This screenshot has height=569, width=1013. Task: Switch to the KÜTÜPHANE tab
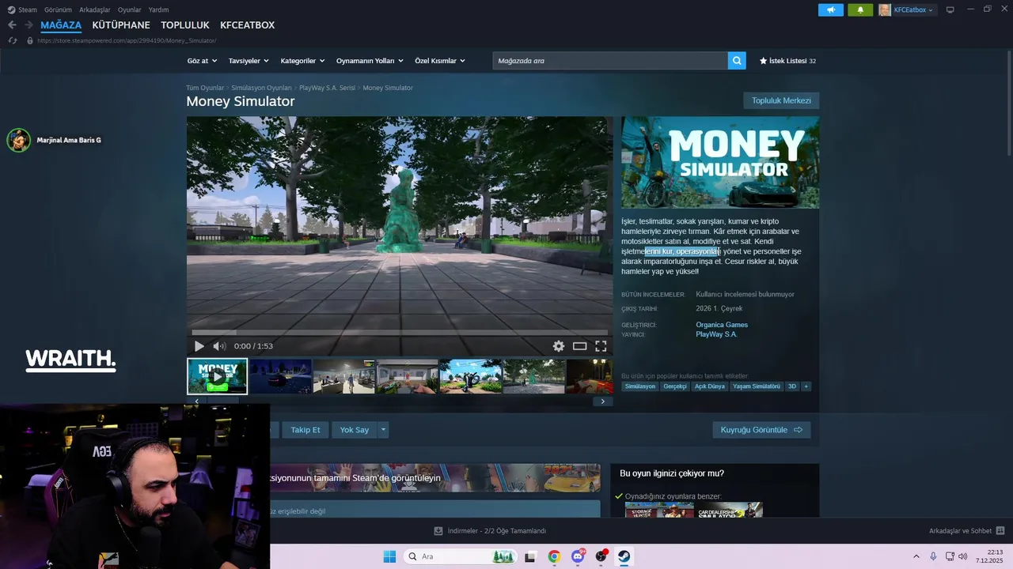coord(121,25)
